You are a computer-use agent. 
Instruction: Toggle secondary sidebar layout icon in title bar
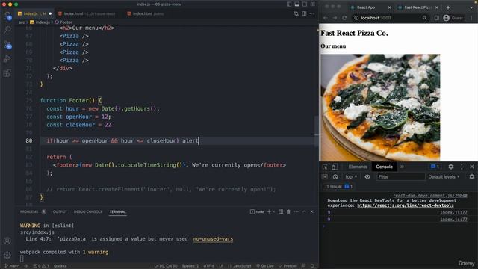point(305,4)
